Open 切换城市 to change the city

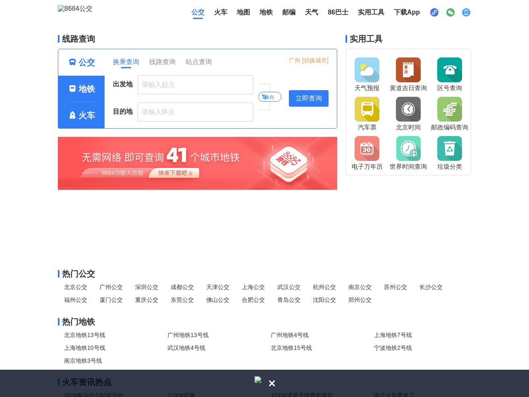pyautogui.click(x=313, y=60)
